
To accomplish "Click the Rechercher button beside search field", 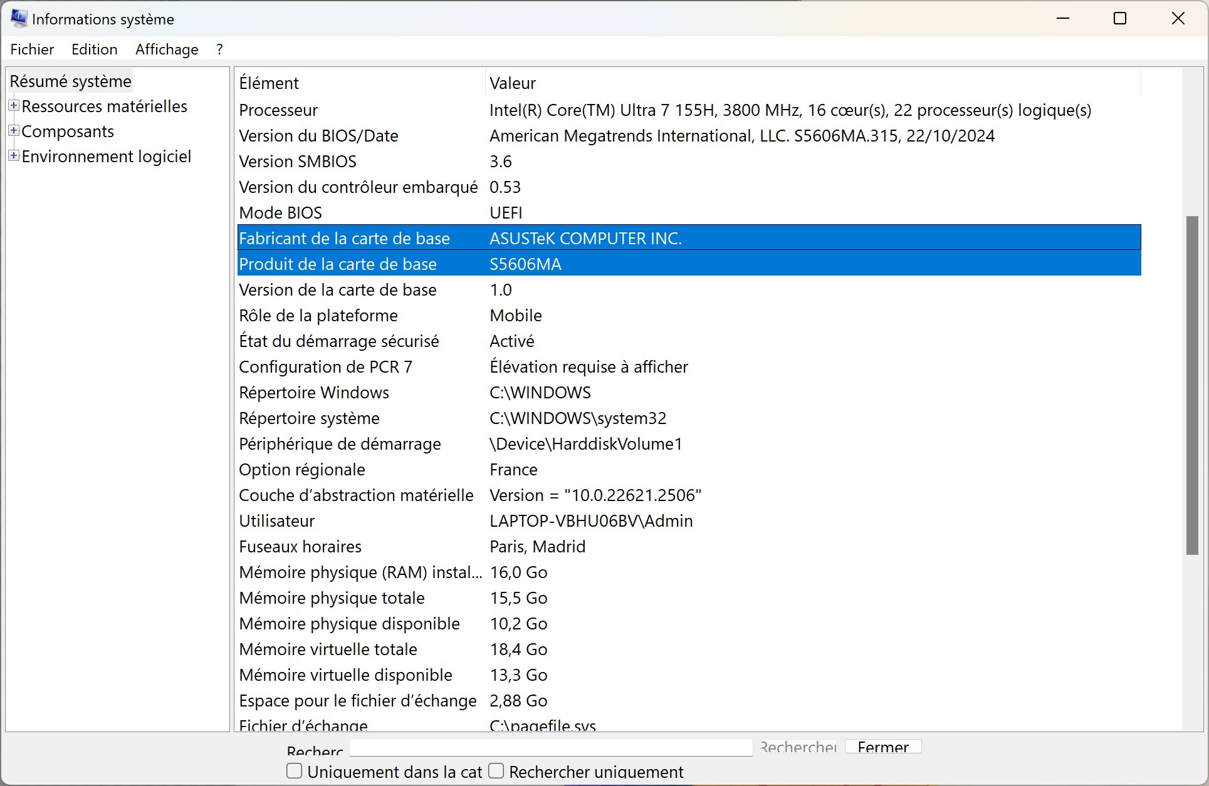I will [x=798, y=747].
